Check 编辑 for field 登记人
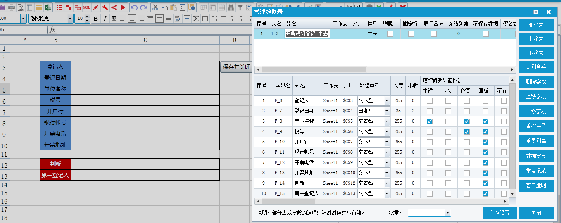561x223 pixels. [485, 100]
